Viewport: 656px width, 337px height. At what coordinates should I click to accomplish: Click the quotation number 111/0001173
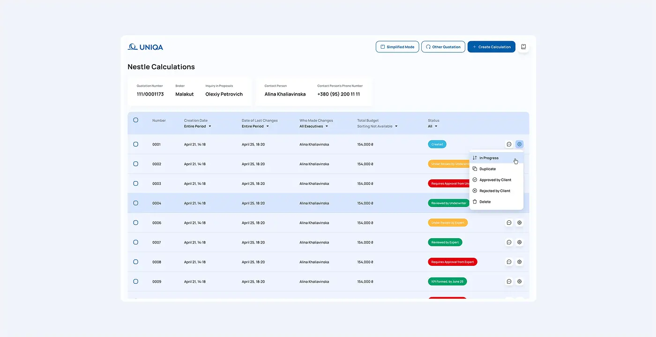151,94
